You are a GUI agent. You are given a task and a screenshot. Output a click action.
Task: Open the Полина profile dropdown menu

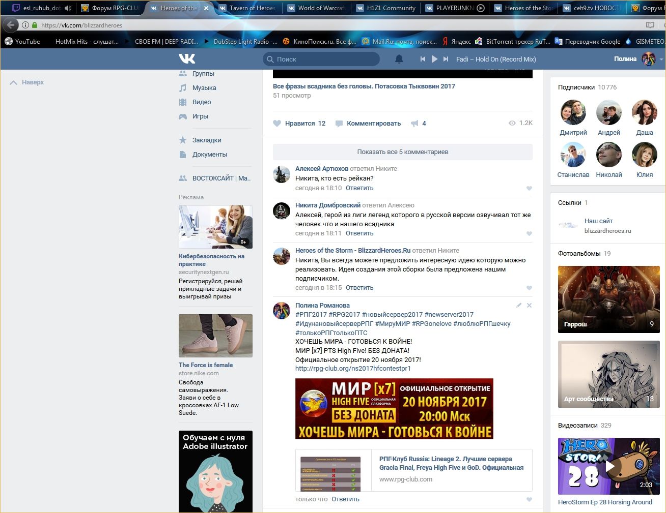pyautogui.click(x=661, y=59)
